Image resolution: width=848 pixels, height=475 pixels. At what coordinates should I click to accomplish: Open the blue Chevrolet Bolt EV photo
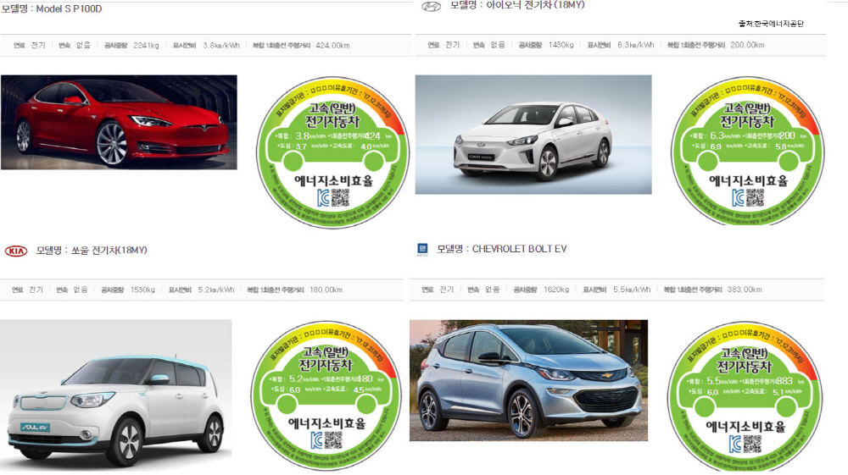528,380
